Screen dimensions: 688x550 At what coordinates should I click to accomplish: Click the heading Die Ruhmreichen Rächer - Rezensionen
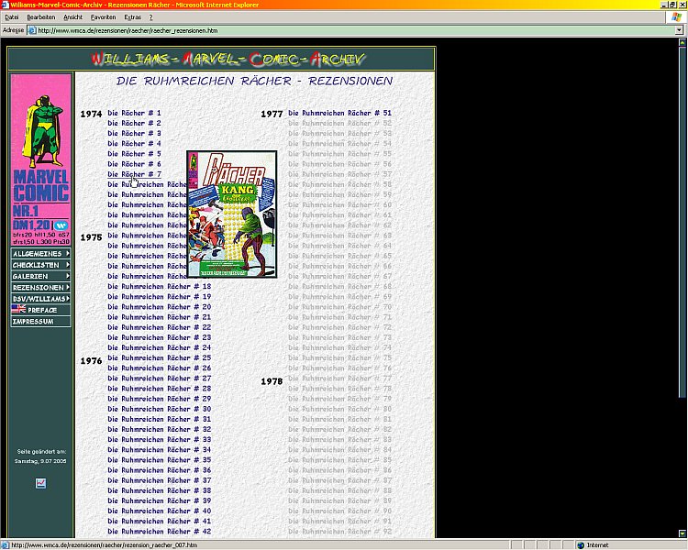[254, 81]
